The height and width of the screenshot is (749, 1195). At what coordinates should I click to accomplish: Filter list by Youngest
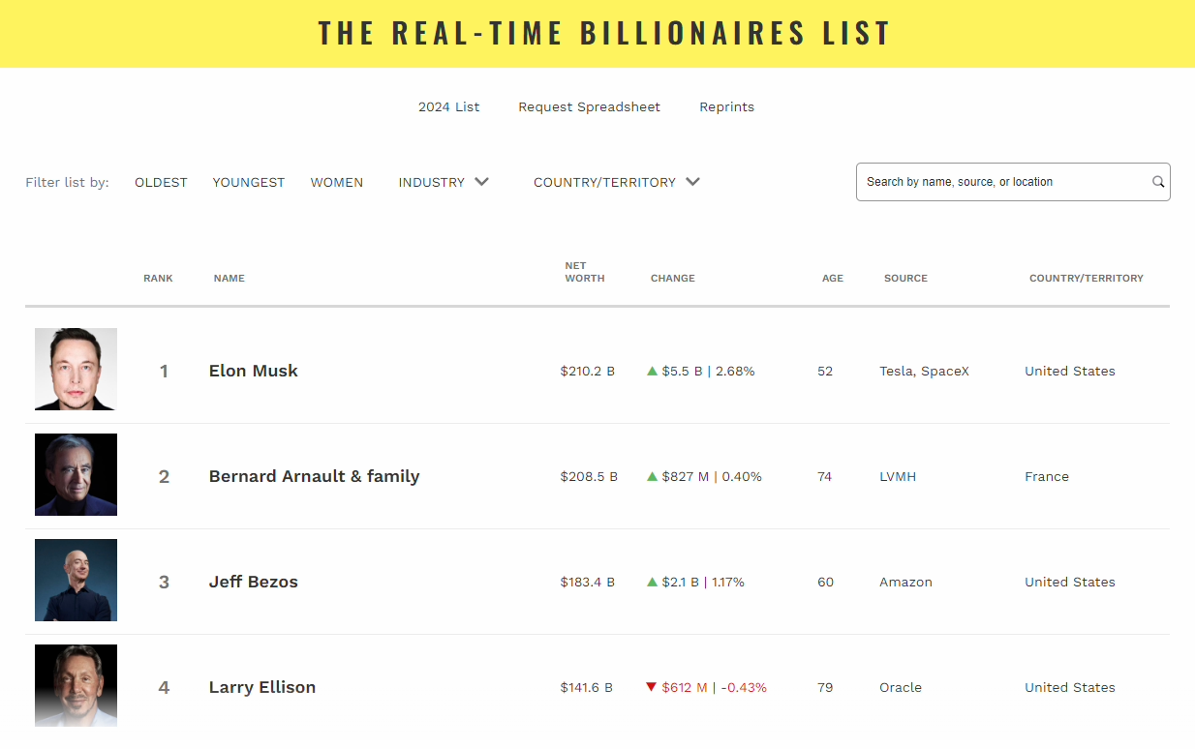coord(249,182)
